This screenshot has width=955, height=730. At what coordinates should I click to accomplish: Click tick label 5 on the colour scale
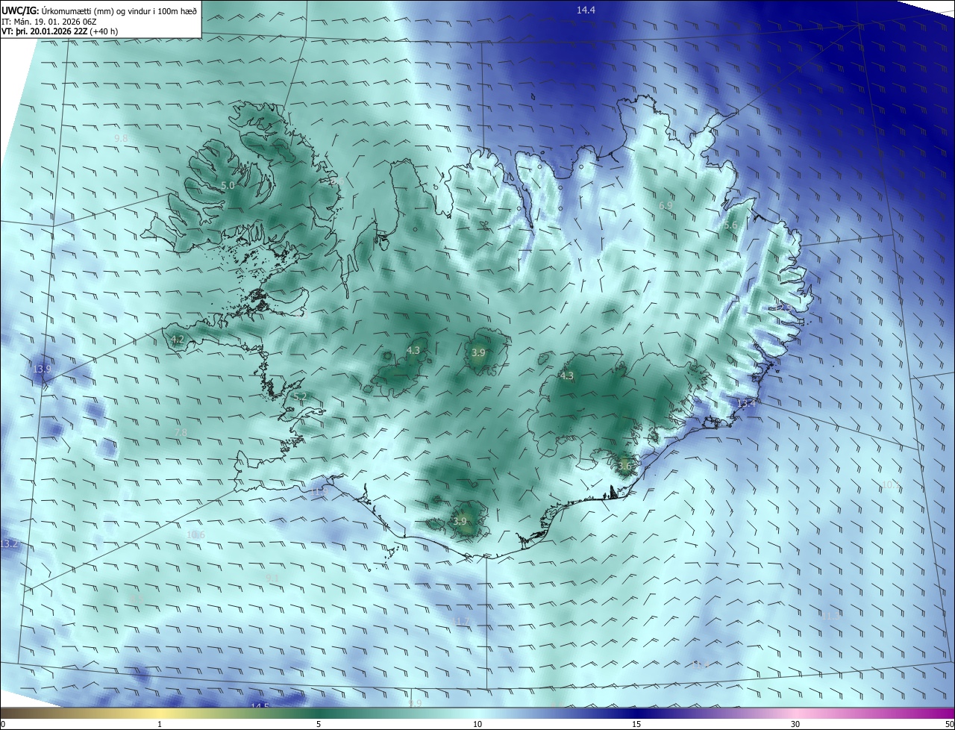coord(319,724)
